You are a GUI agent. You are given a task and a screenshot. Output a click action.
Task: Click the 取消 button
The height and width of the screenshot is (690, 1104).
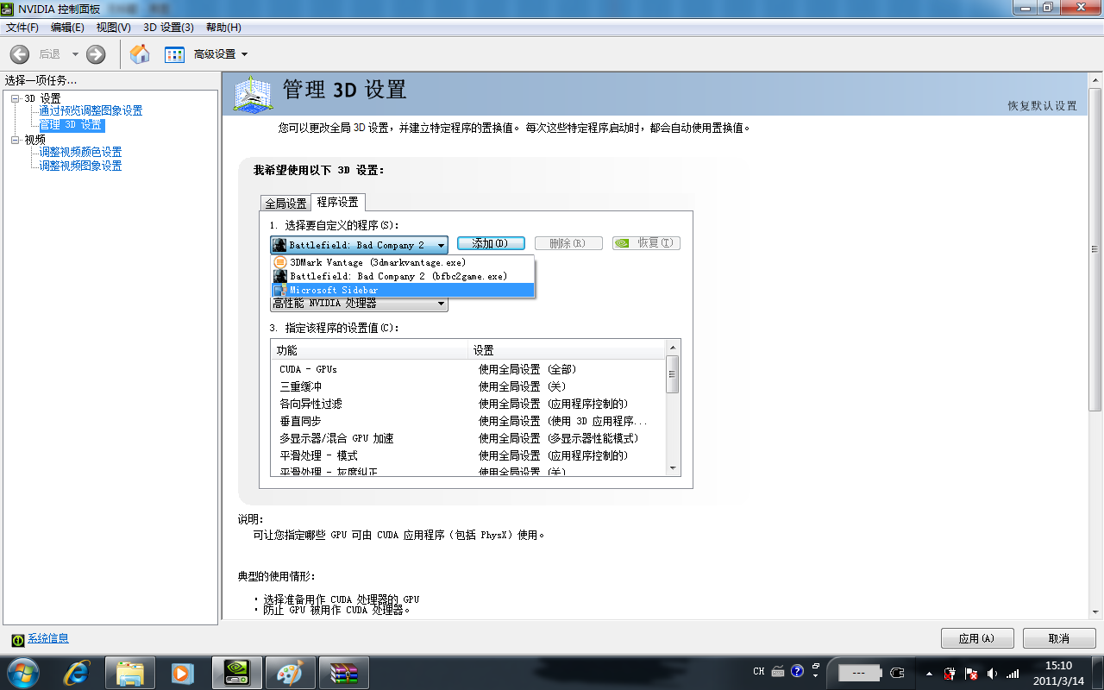pos(1059,639)
